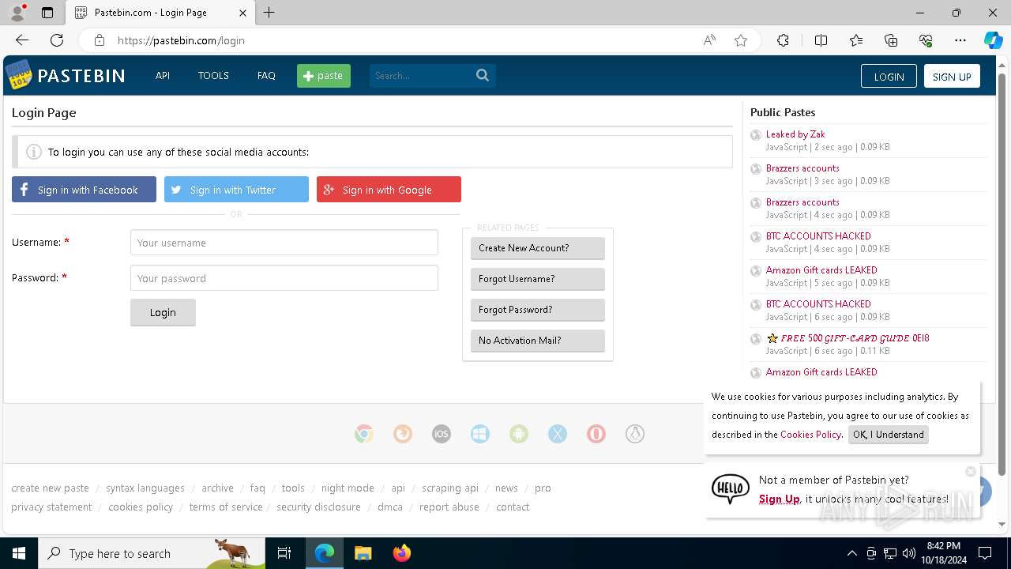Sign in with Facebook
Viewport: 1011px width, 569px height.
[x=84, y=190]
